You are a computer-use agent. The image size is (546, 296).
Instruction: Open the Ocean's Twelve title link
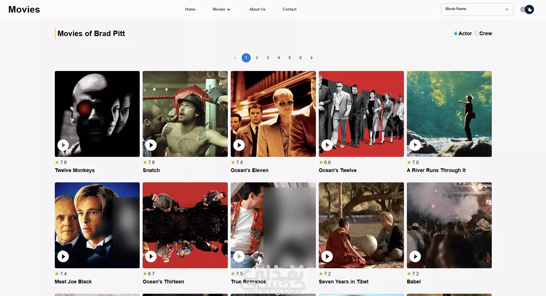[x=337, y=170]
